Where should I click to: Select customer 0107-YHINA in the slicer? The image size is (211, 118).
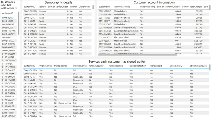tap(9, 57)
